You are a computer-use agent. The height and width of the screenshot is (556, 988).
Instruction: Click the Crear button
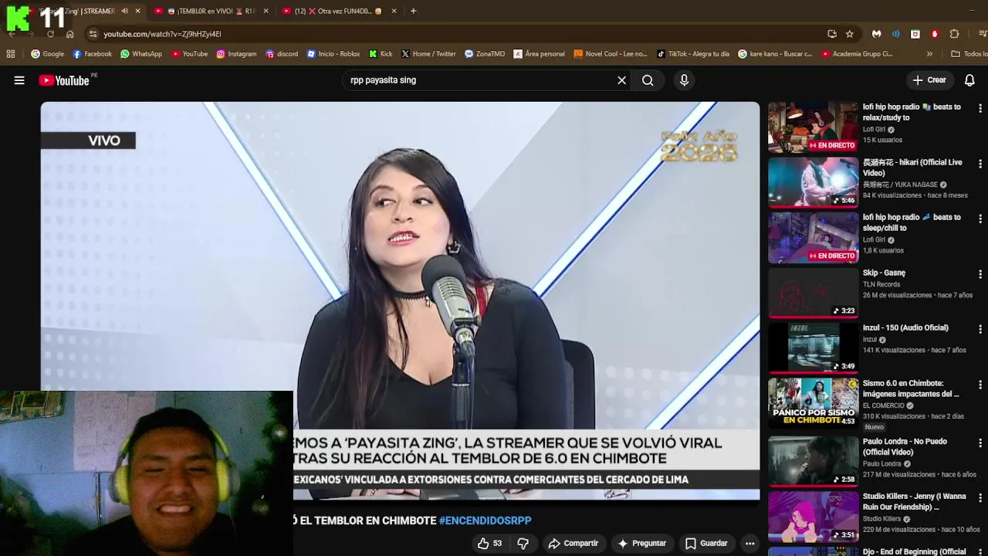coord(929,80)
